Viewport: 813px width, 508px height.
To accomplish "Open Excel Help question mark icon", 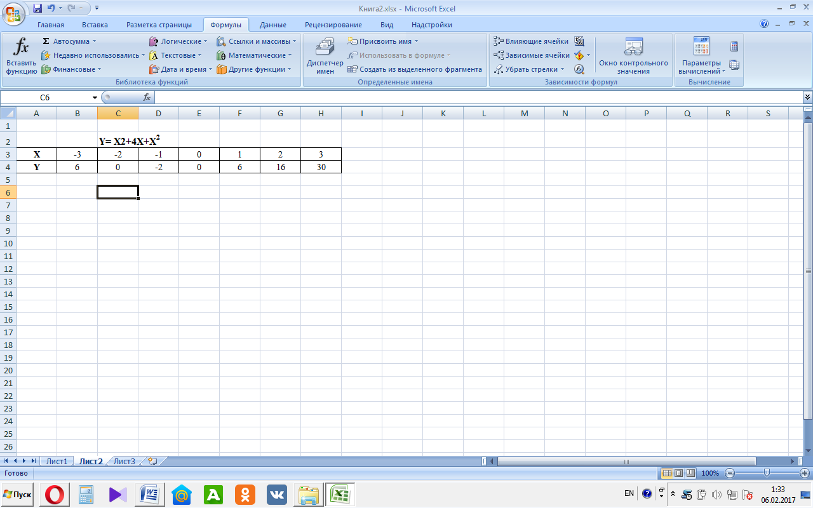I will pos(764,24).
